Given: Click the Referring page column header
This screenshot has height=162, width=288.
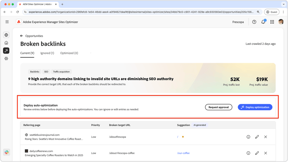Looking at the screenshot, I should coord(32,125).
